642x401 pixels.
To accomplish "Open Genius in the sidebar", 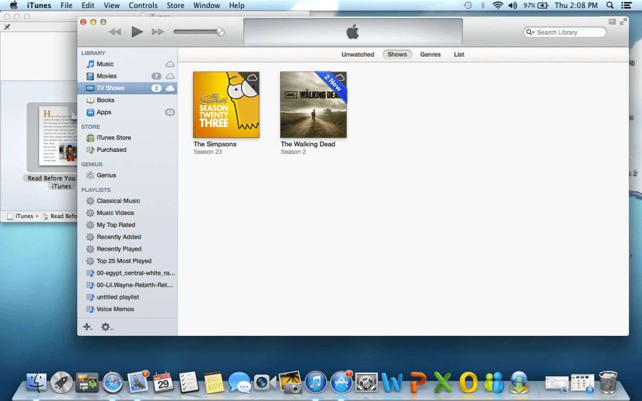I will pos(106,175).
